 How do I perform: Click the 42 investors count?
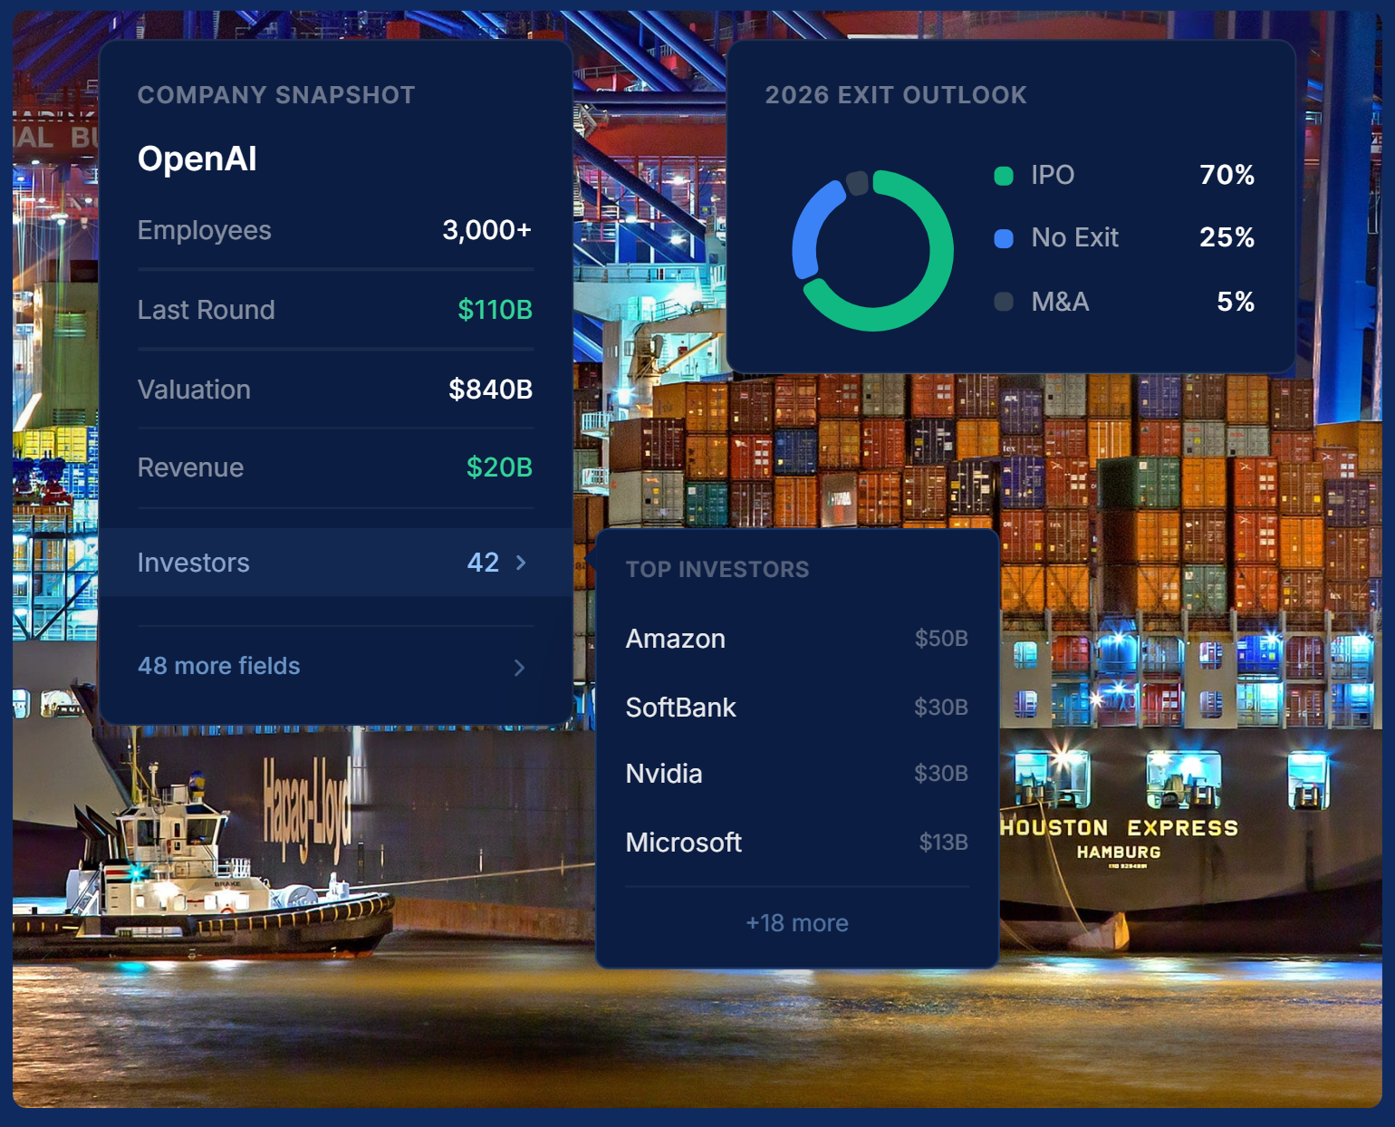(483, 563)
